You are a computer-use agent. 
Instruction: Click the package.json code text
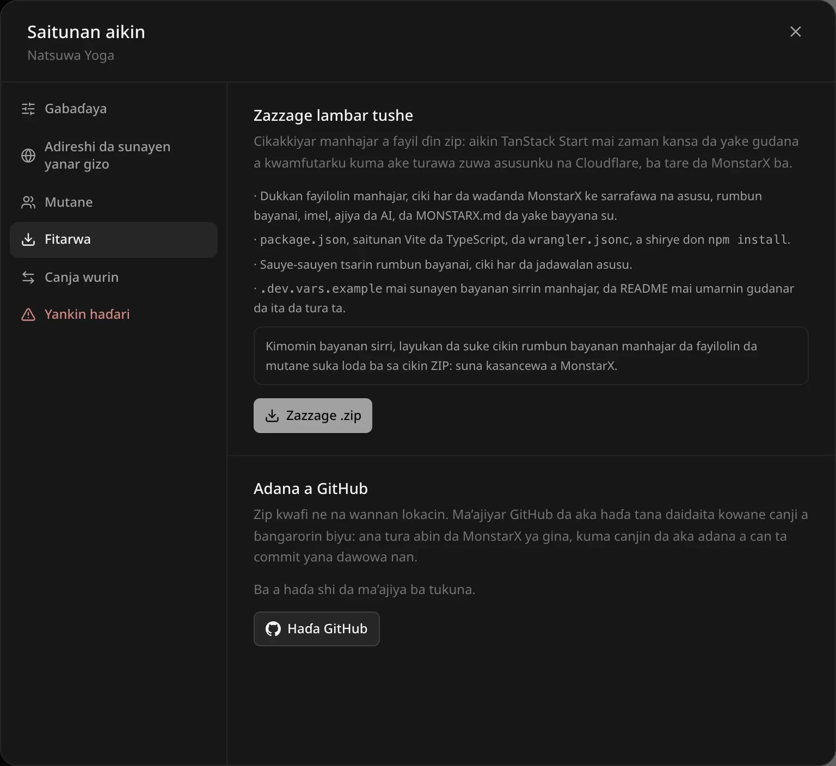pos(303,239)
